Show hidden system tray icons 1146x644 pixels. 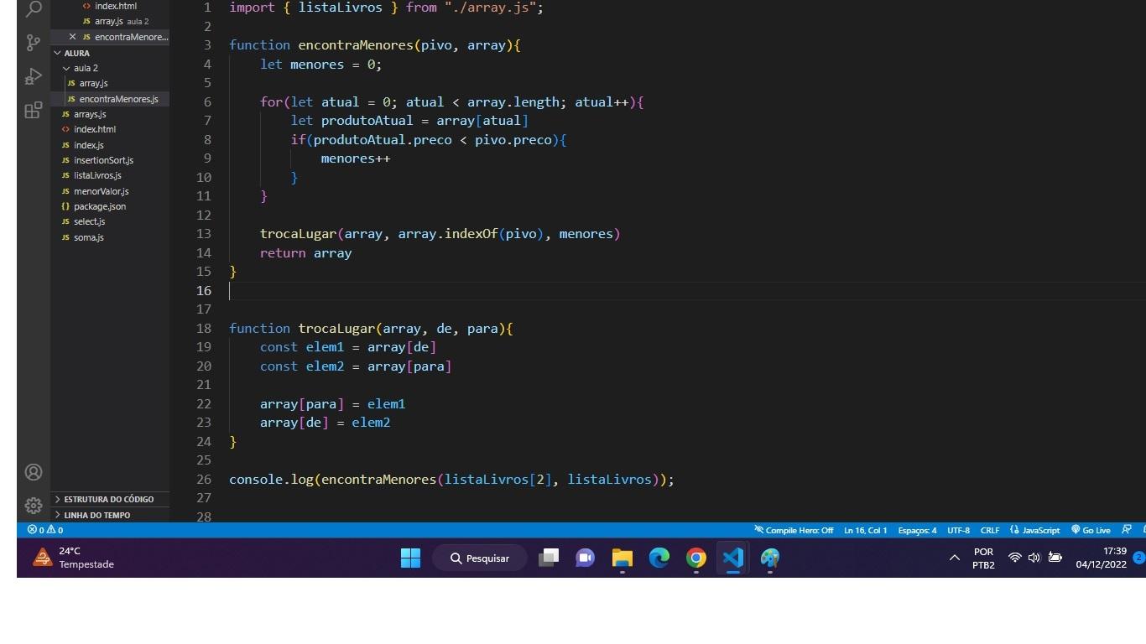954,558
